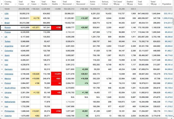Open the Russia country link
The image size is (174, 119).
(x=8, y=28)
